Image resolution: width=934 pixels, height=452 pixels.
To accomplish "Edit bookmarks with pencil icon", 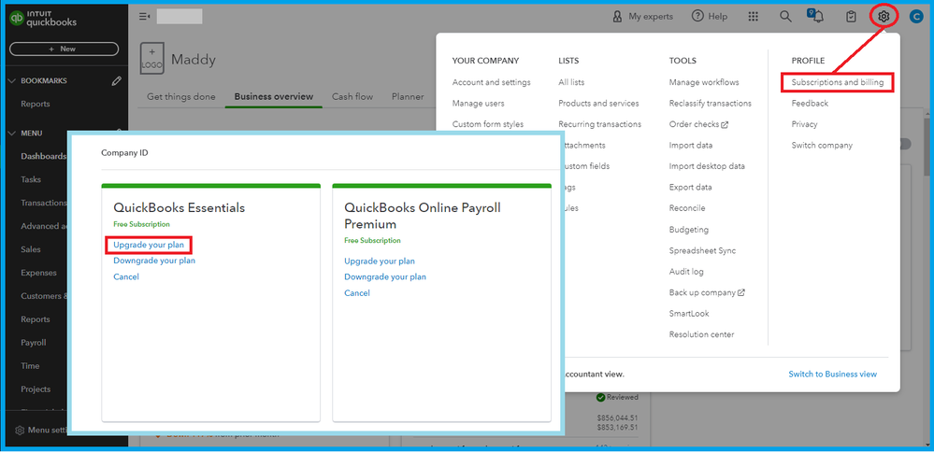I will [x=117, y=81].
